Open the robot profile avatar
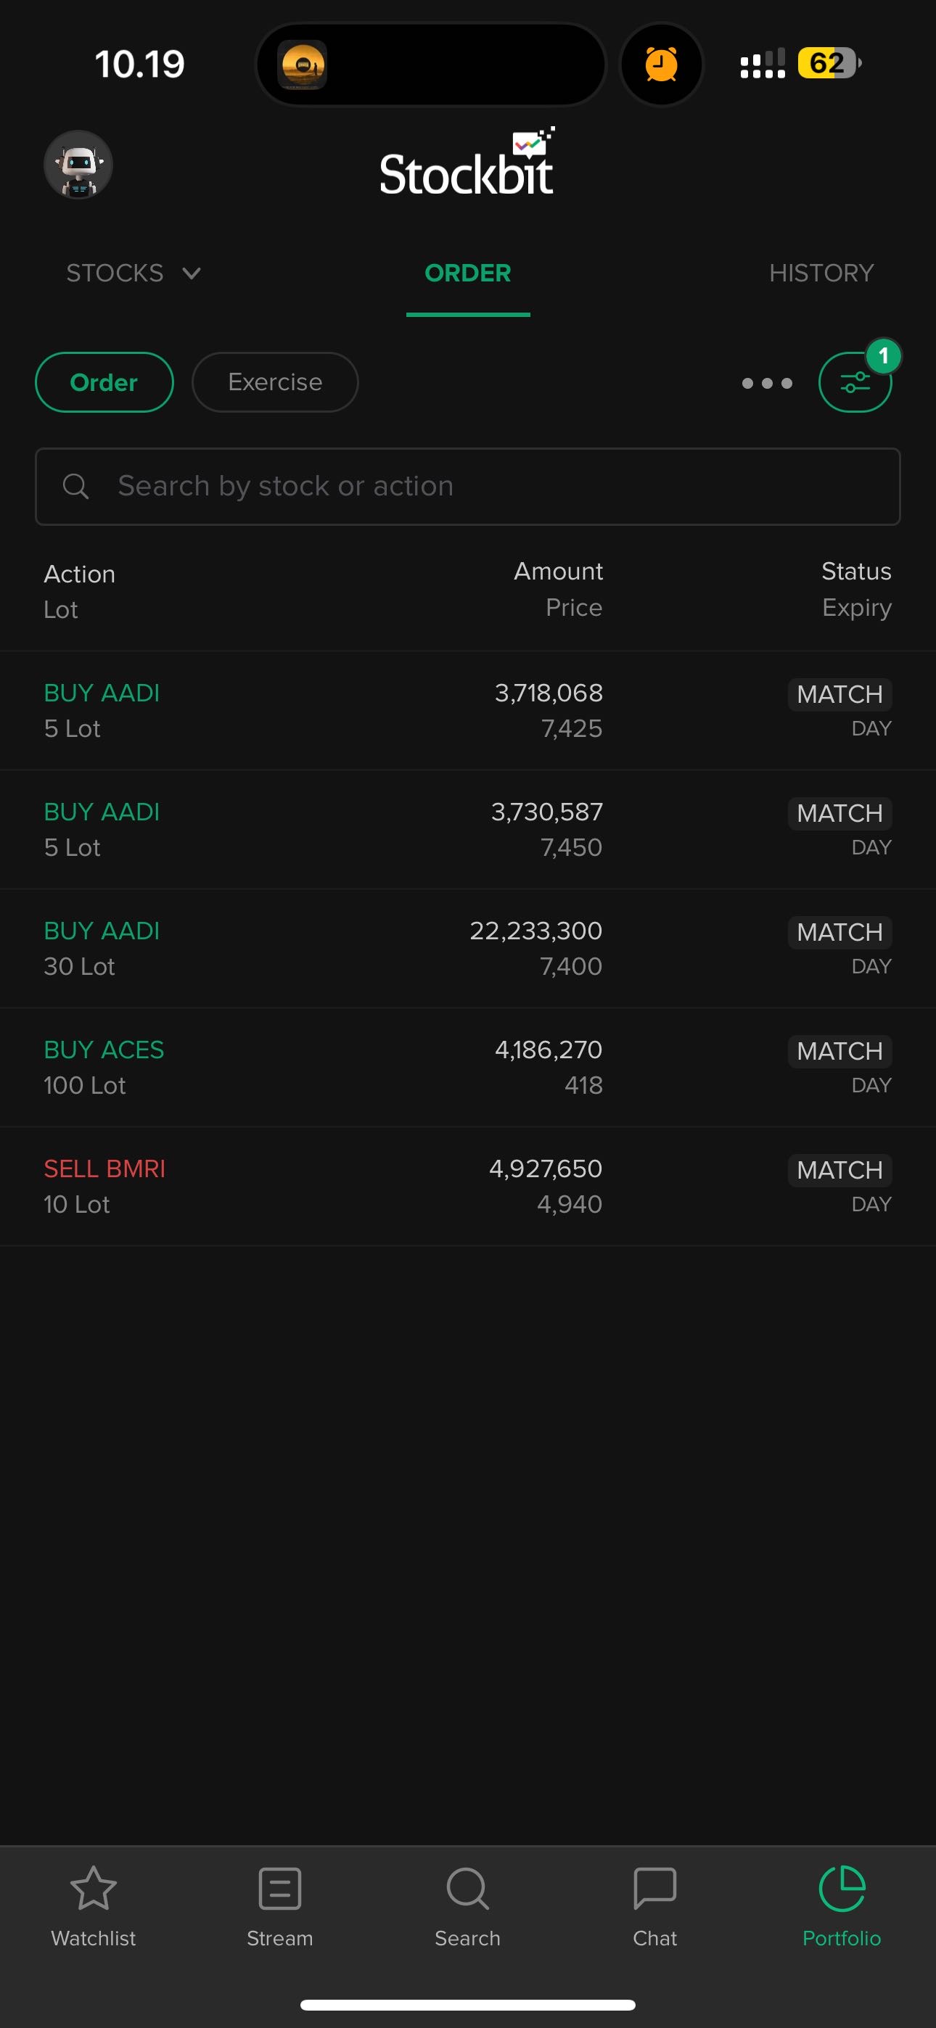The image size is (936, 2028). pyautogui.click(x=78, y=165)
